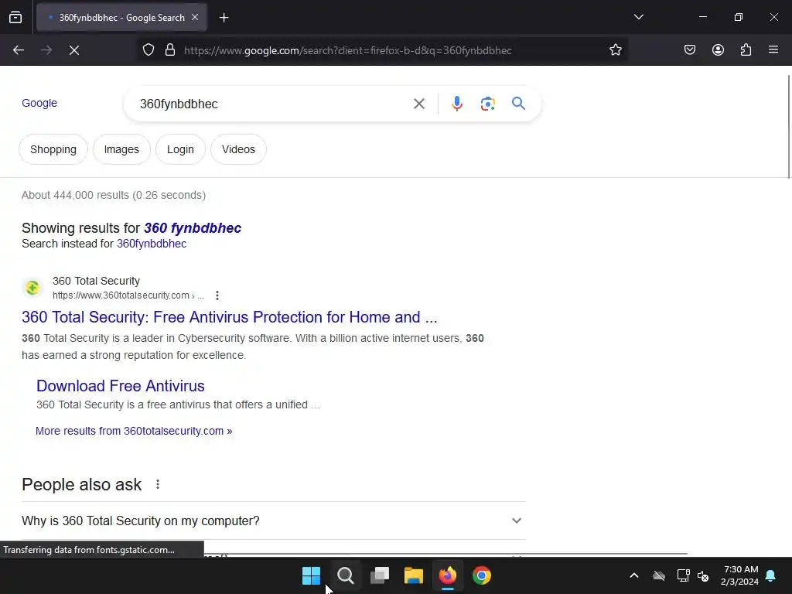The height and width of the screenshot is (594, 792).
Task: Click the 360totalsecurity.com URL breadcrumb
Action: tap(128, 295)
